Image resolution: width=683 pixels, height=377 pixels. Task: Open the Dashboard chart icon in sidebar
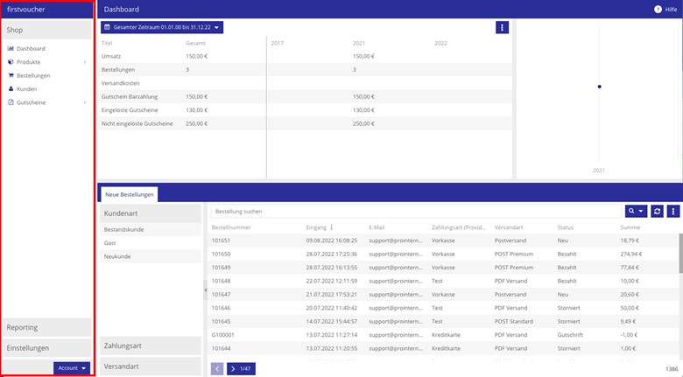pyautogui.click(x=11, y=48)
